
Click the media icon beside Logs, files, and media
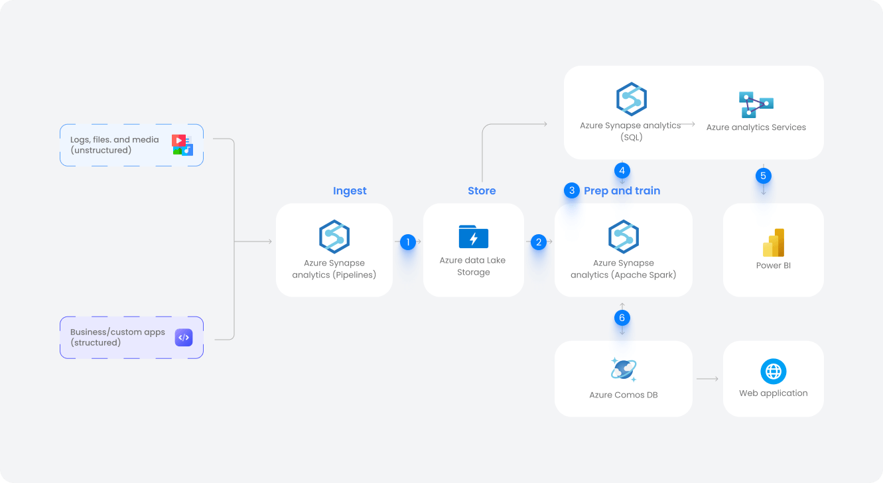pyautogui.click(x=184, y=145)
